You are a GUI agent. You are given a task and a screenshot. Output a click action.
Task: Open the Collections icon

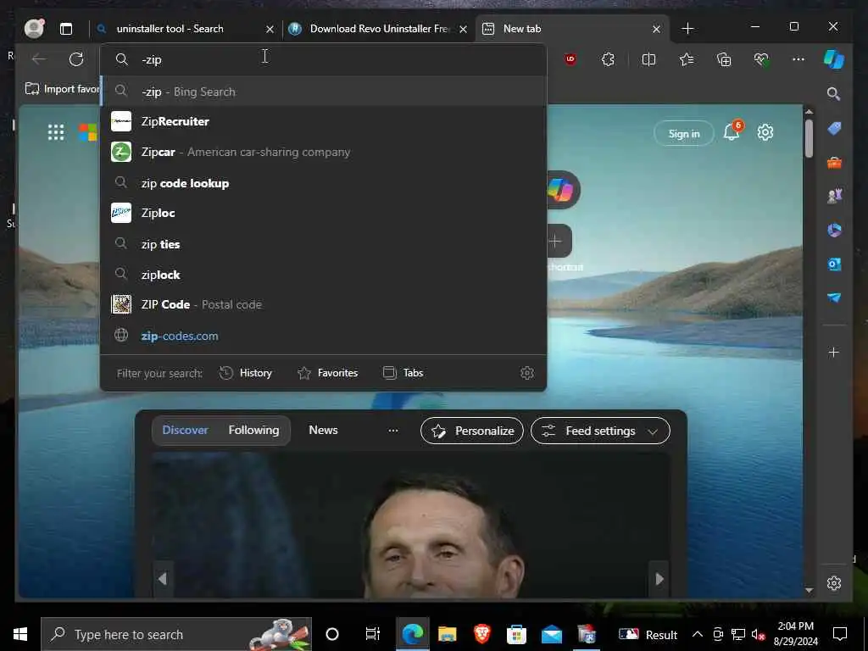(724, 59)
